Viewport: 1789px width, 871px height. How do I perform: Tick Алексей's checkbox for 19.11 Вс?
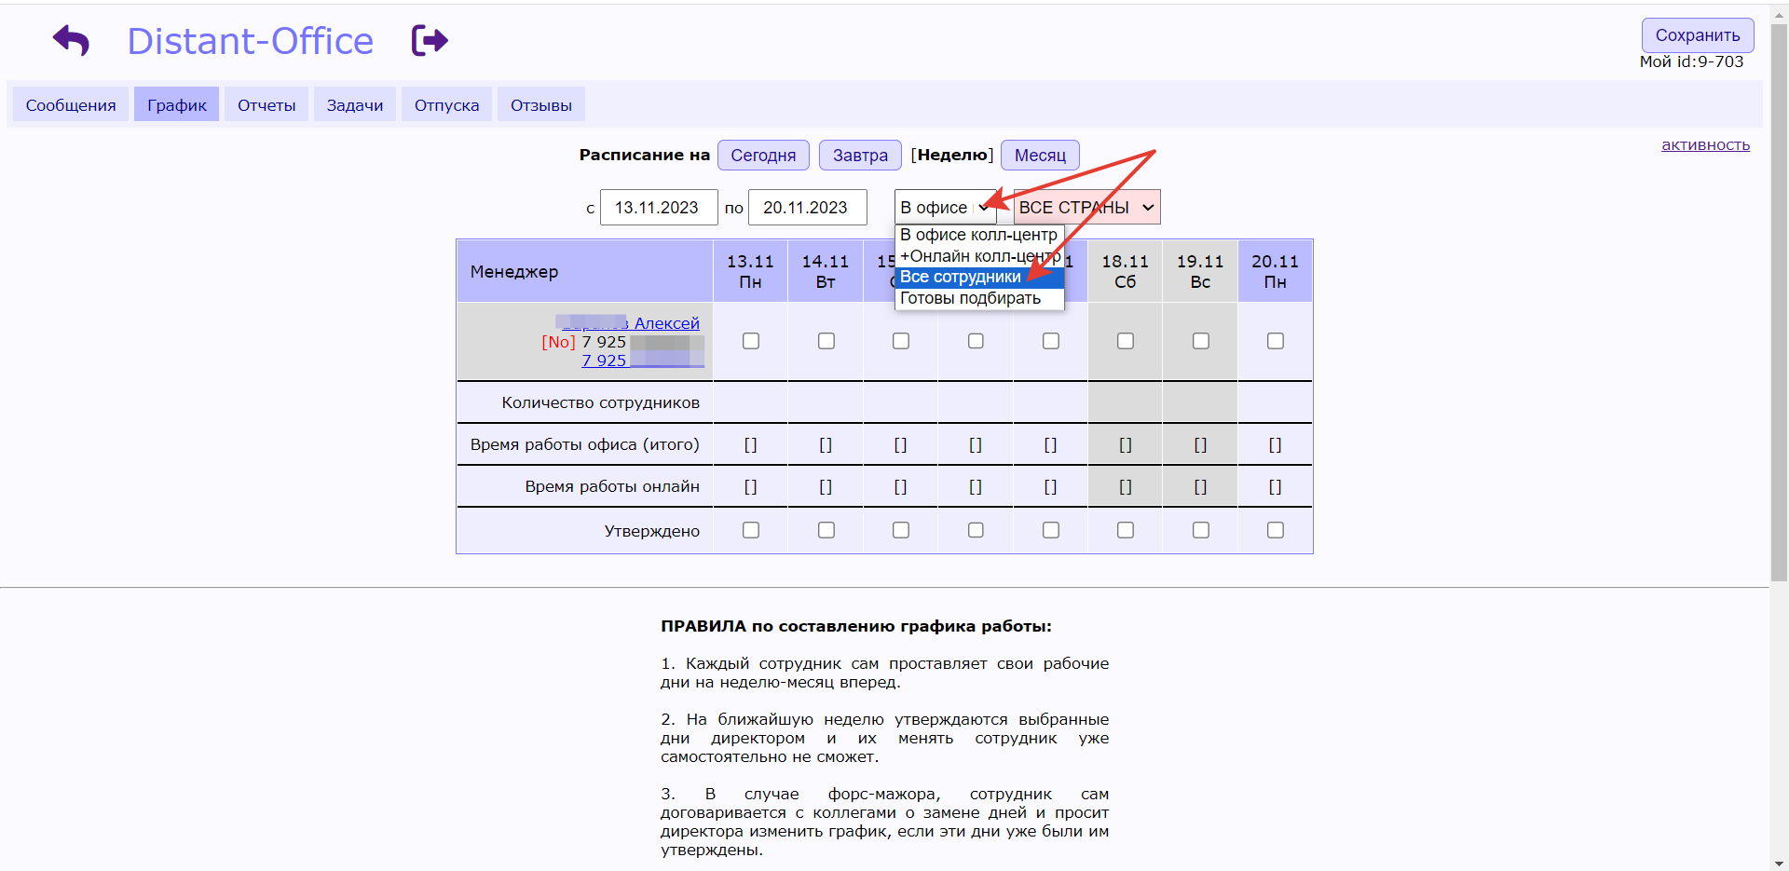click(1201, 341)
